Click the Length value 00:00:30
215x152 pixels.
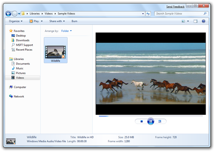(x=82, y=141)
